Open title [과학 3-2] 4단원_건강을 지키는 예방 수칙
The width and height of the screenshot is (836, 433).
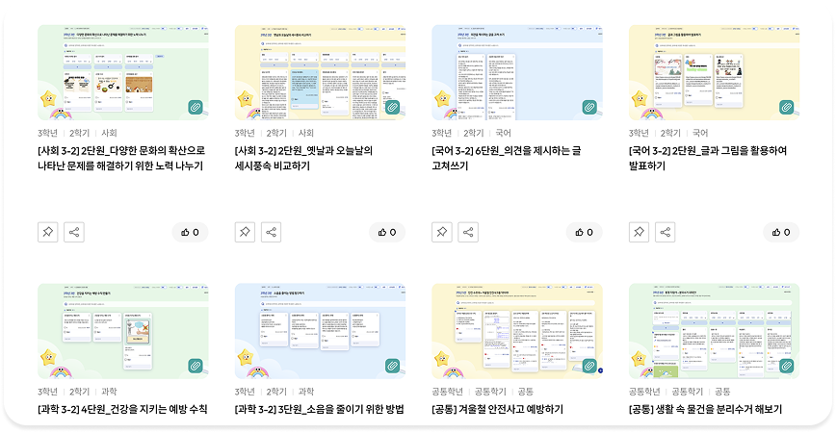pos(122,409)
